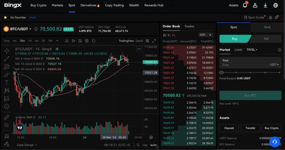The width and height of the screenshot is (285, 150).
Task: Toggle the magnet snap mode
Action: coord(7,136)
